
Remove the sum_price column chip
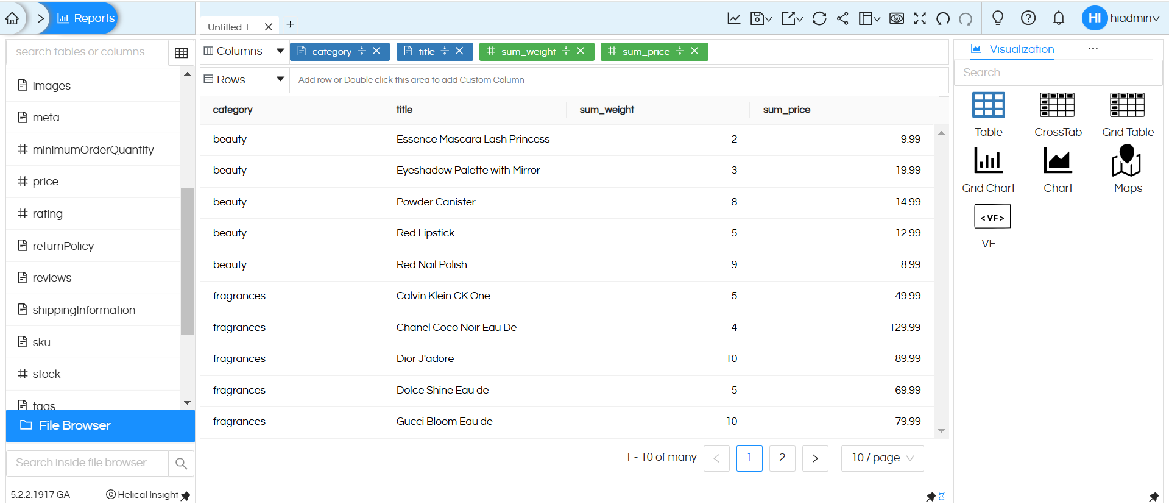point(694,51)
